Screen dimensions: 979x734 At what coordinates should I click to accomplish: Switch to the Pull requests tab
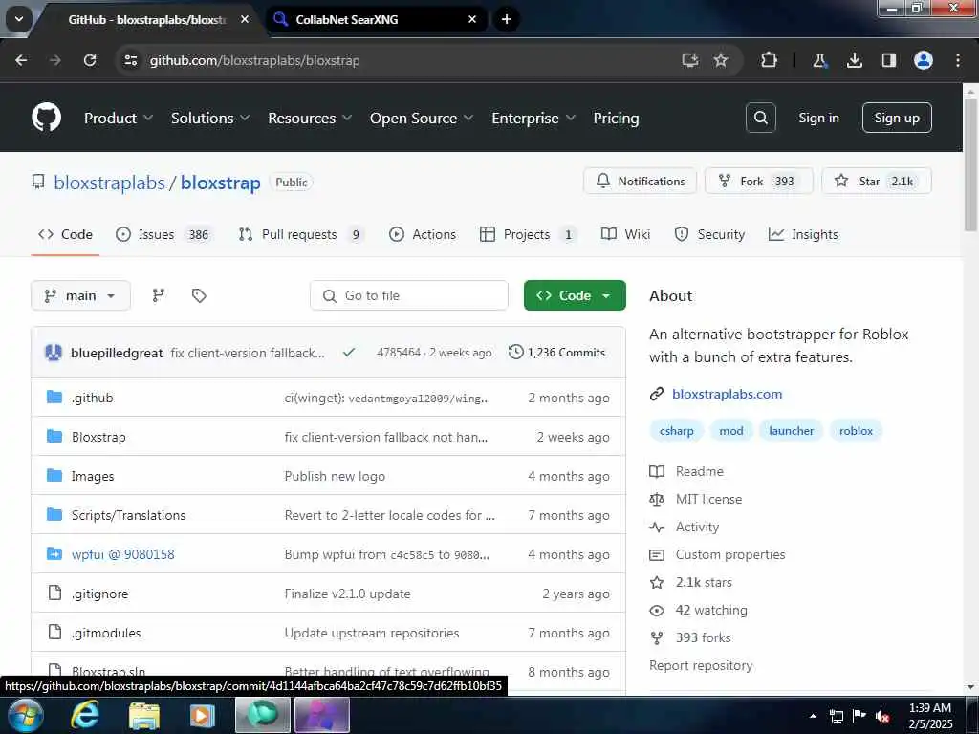coord(301,234)
